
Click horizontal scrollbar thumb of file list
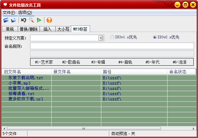(84, 129)
